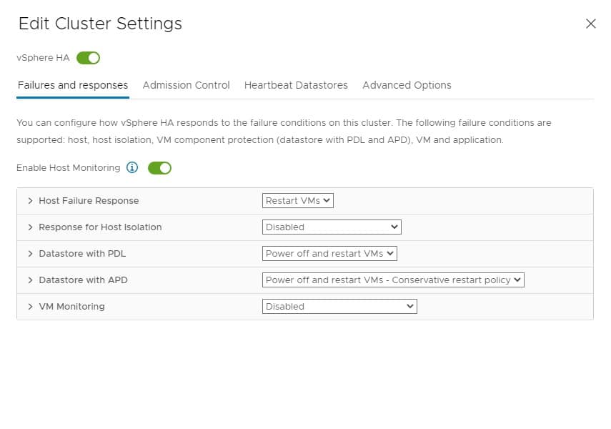Expand the Host Failure Response chevron
This screenshot has height=429, width=611.
[30, 201]
